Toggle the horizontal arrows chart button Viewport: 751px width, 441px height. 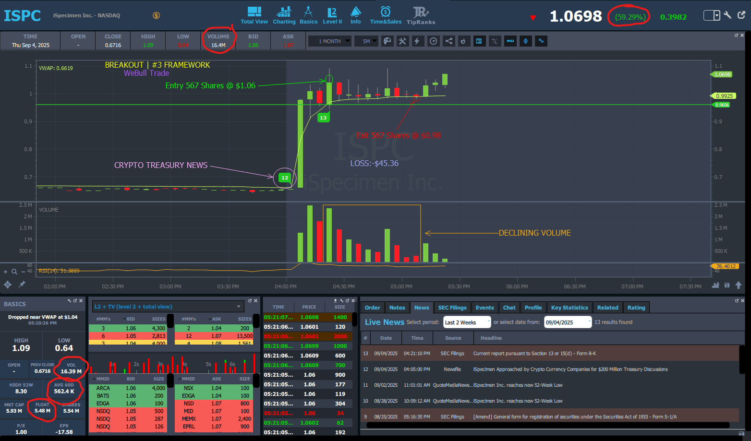[x=541, y=41]
